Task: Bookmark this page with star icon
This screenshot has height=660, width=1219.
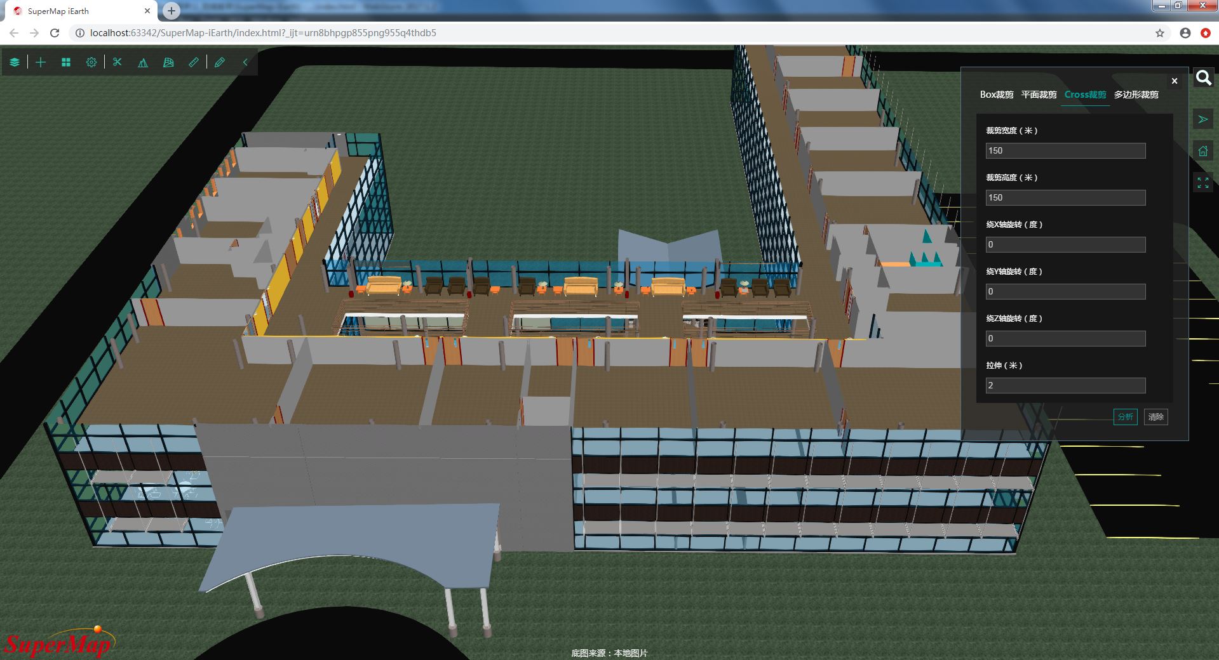Action: 1160,33
